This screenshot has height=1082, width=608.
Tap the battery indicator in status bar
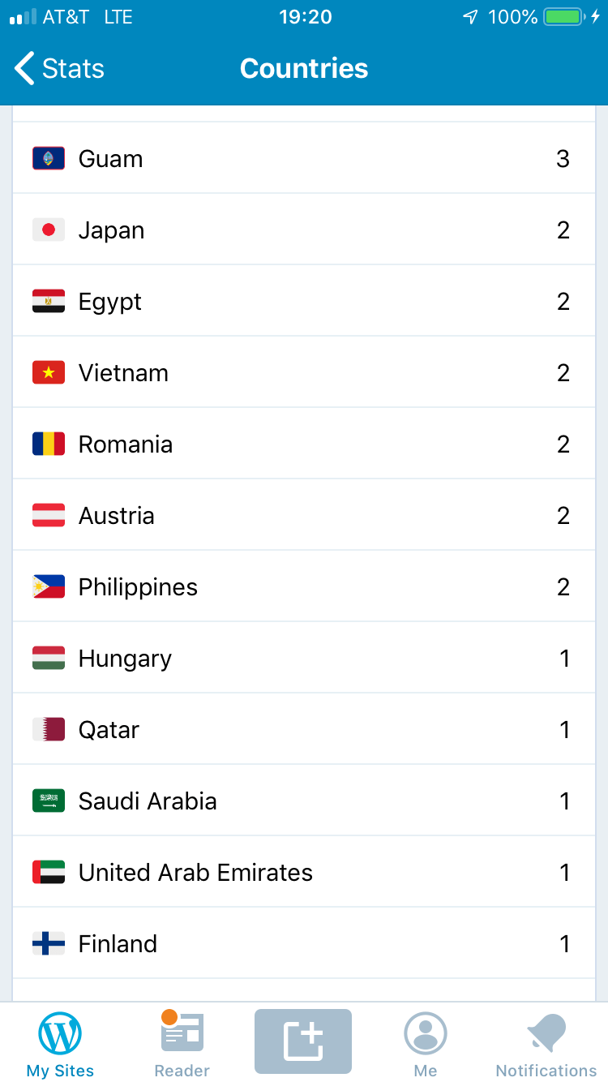coord(563,17)
